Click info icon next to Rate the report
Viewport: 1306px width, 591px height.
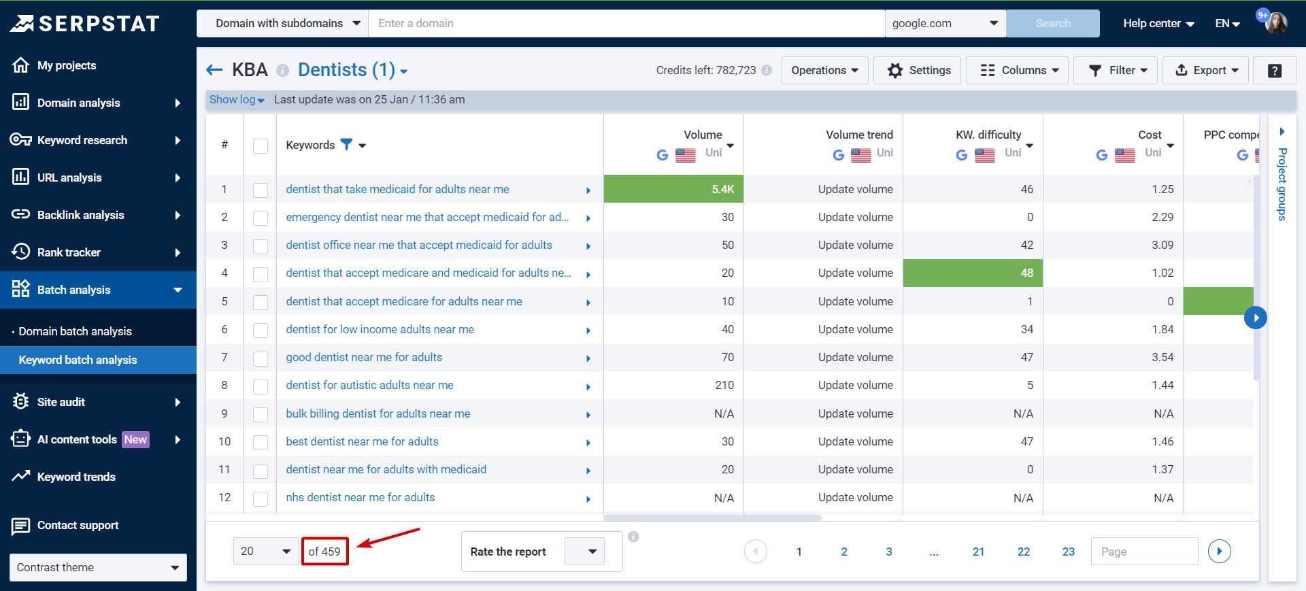point(633,537)
